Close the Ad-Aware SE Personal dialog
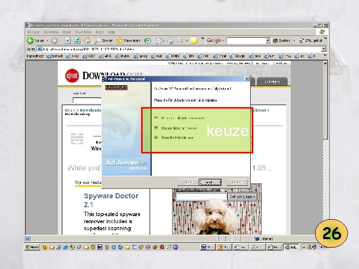Viewport: 359px width, 269px height. pos(247,79)
